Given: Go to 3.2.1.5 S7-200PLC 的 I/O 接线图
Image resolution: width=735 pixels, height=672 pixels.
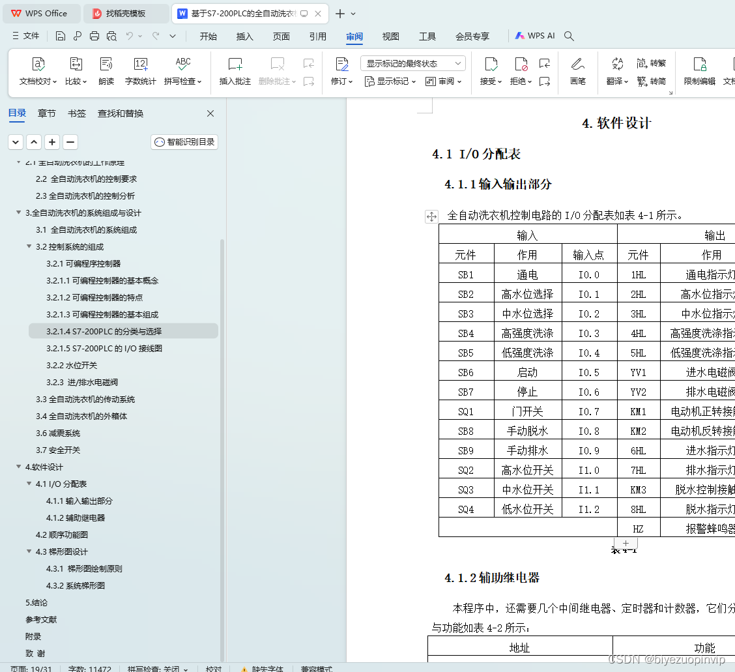Looking at the screenshot, I should click(104, 349).
